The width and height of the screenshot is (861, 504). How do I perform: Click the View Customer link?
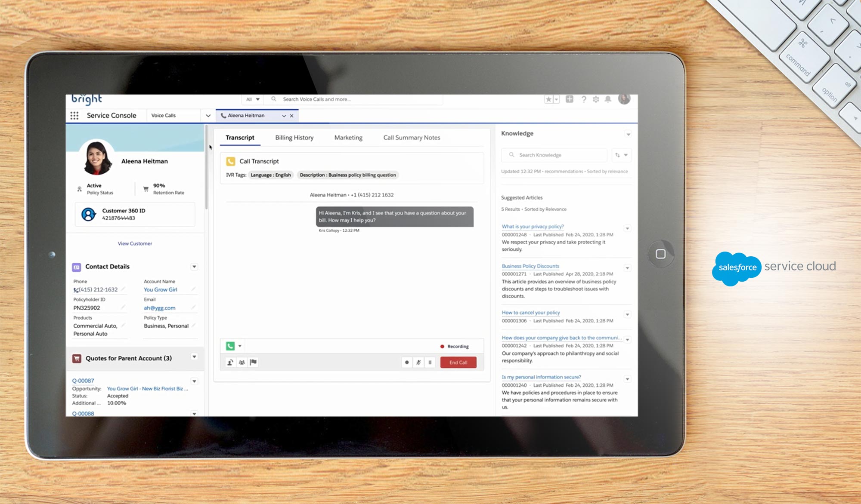pyautogui.click(x=135, y=243)
